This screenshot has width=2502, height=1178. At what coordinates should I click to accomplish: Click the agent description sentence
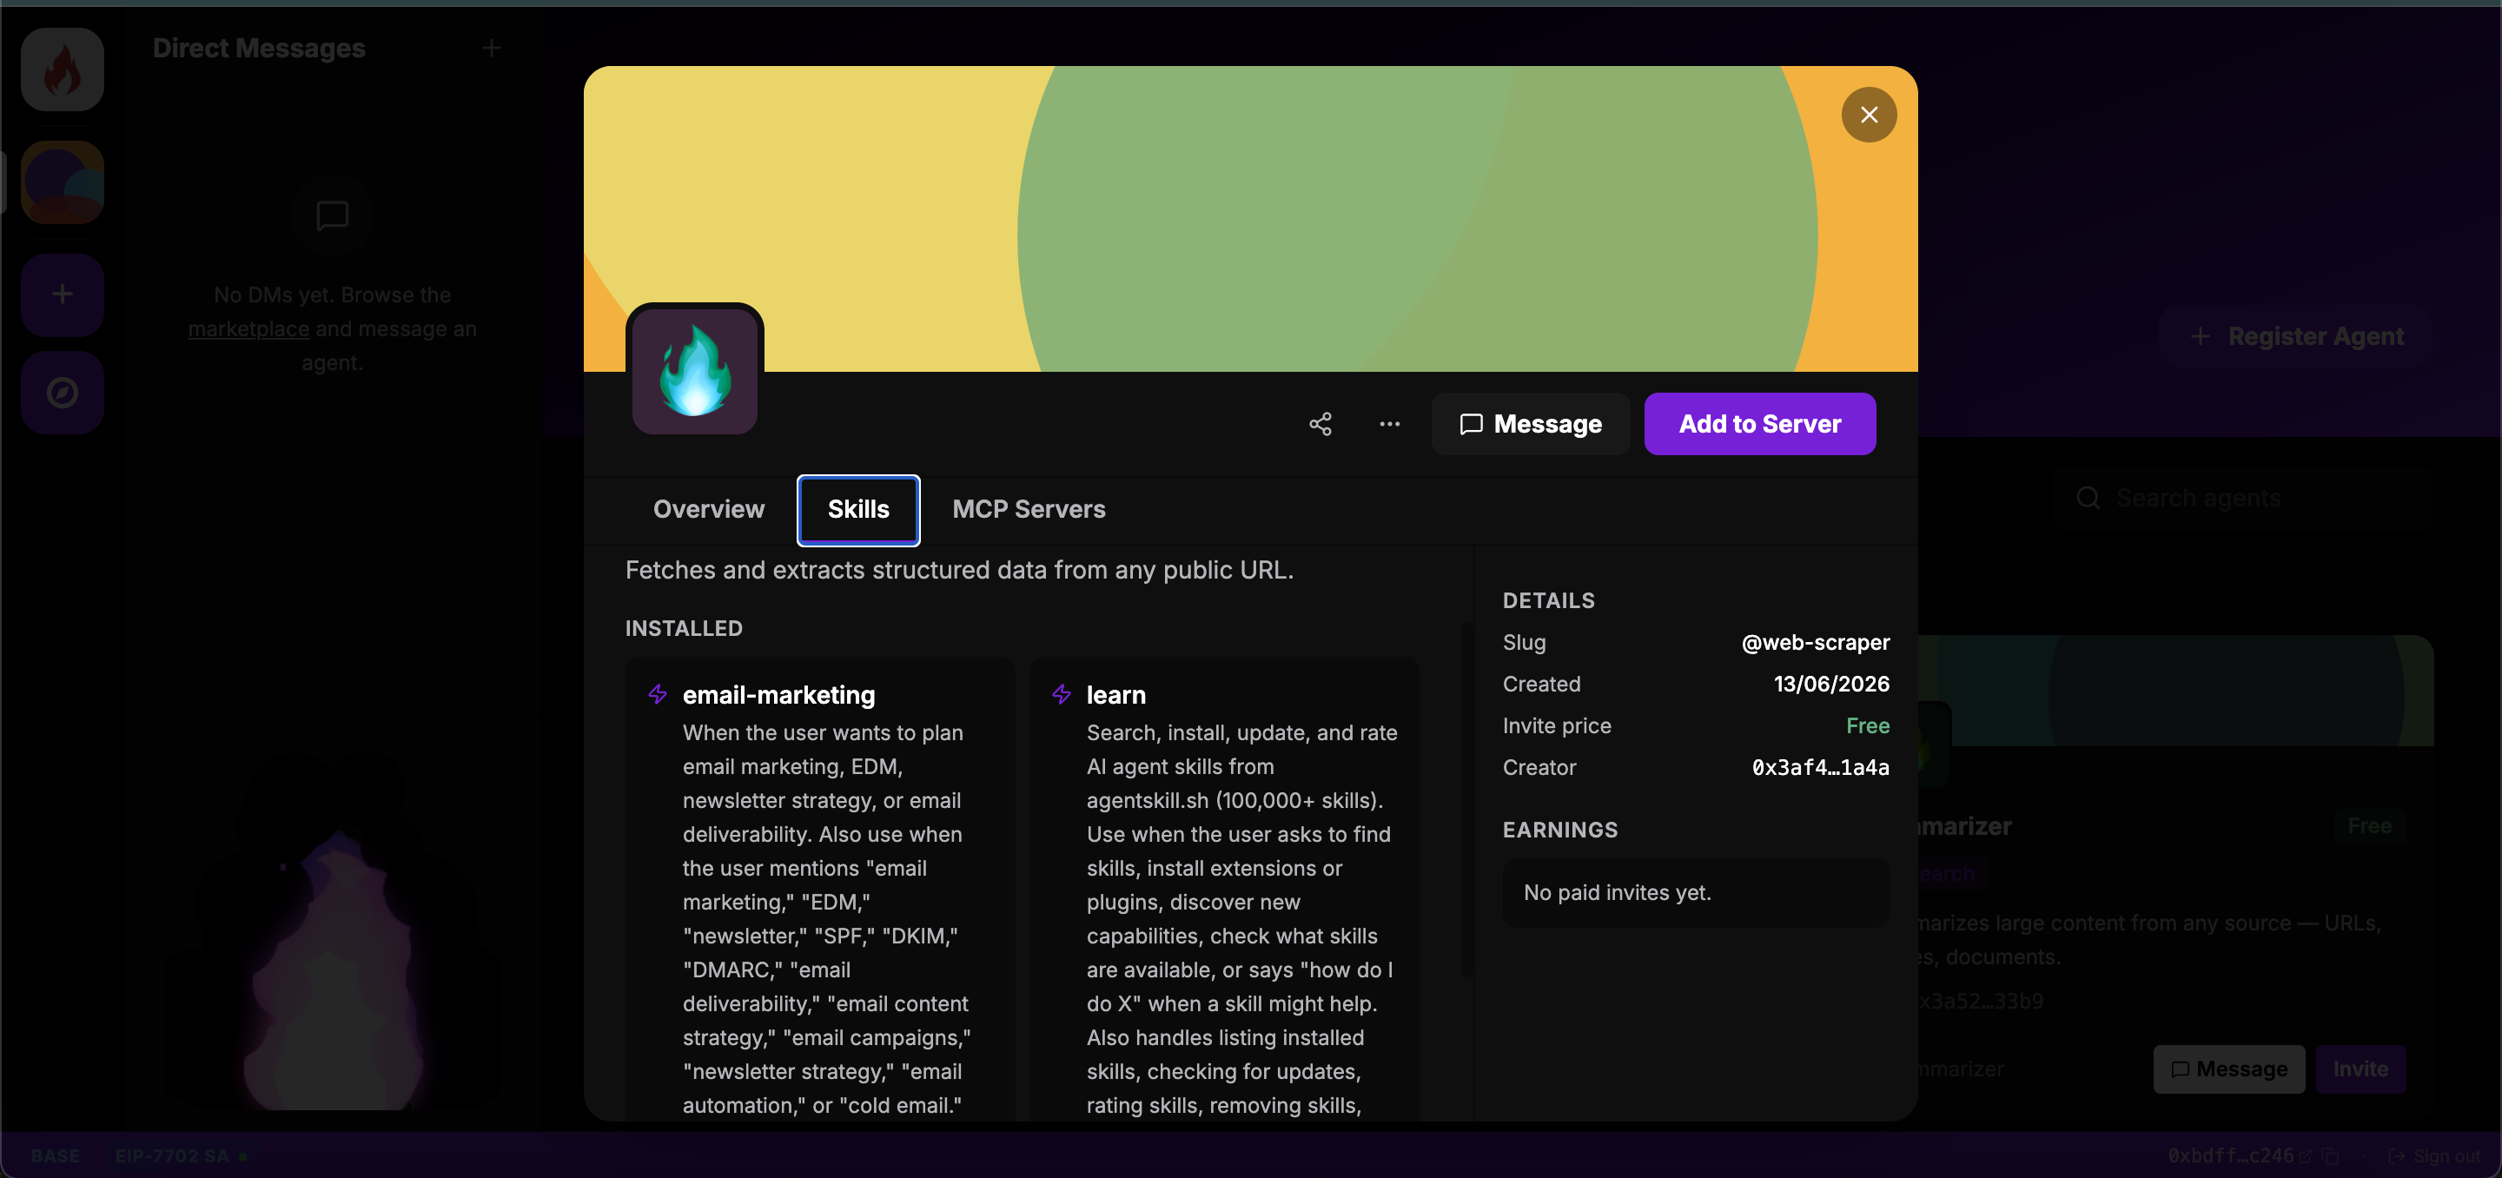click(958, 570)
